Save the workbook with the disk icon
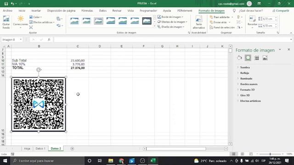This screenshot has width=294, height=165. pyautogui.click(x=6, y=4)
